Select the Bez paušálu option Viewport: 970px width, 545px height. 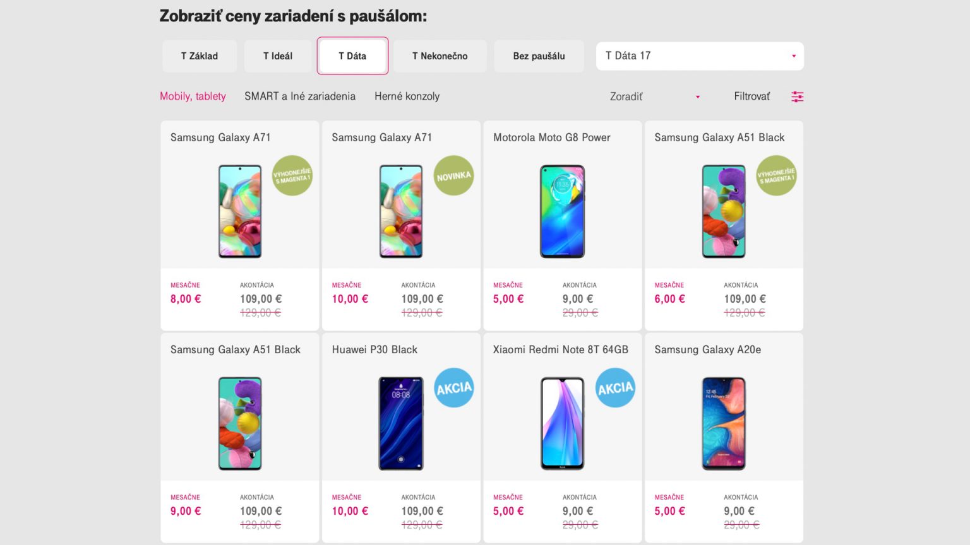[539, 56]
